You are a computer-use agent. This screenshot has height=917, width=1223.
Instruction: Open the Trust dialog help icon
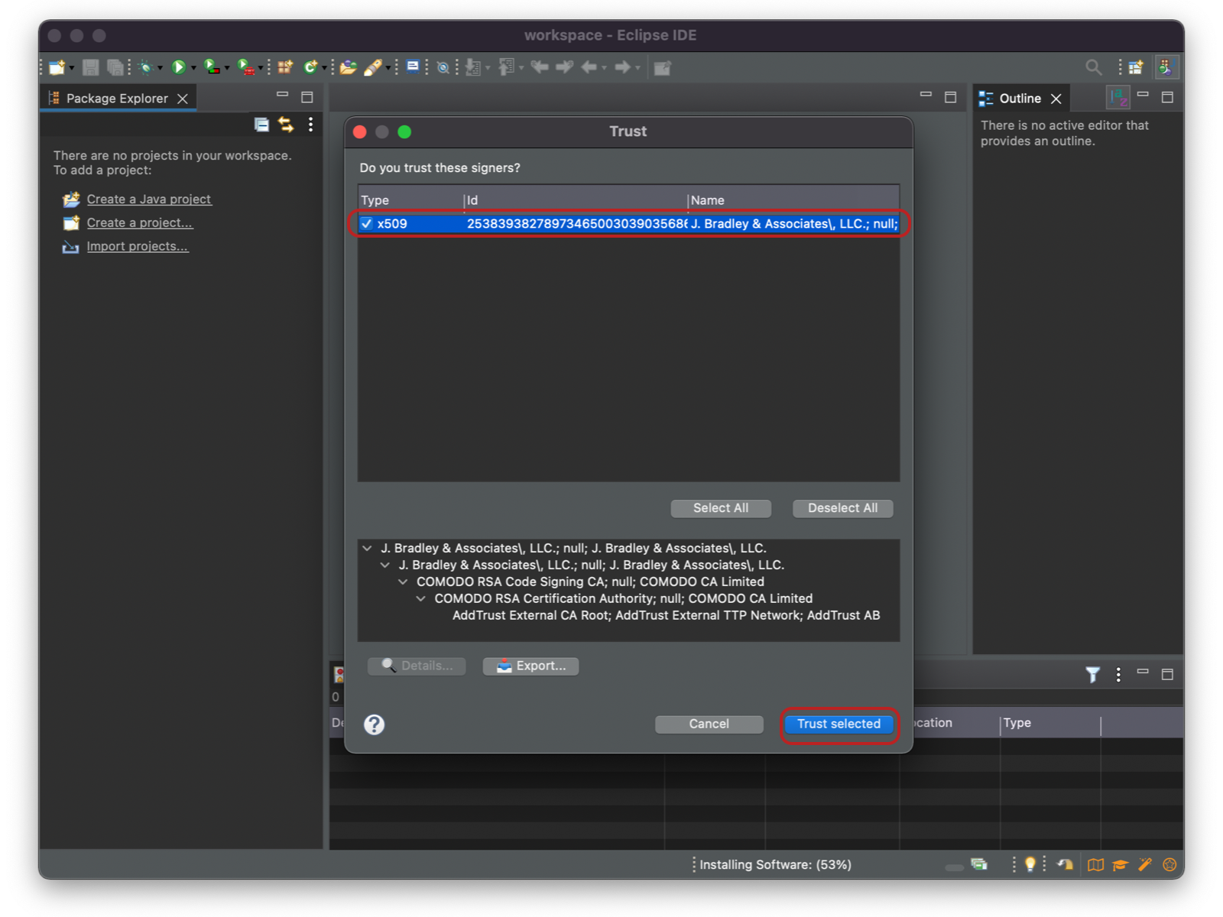(375, 724)
